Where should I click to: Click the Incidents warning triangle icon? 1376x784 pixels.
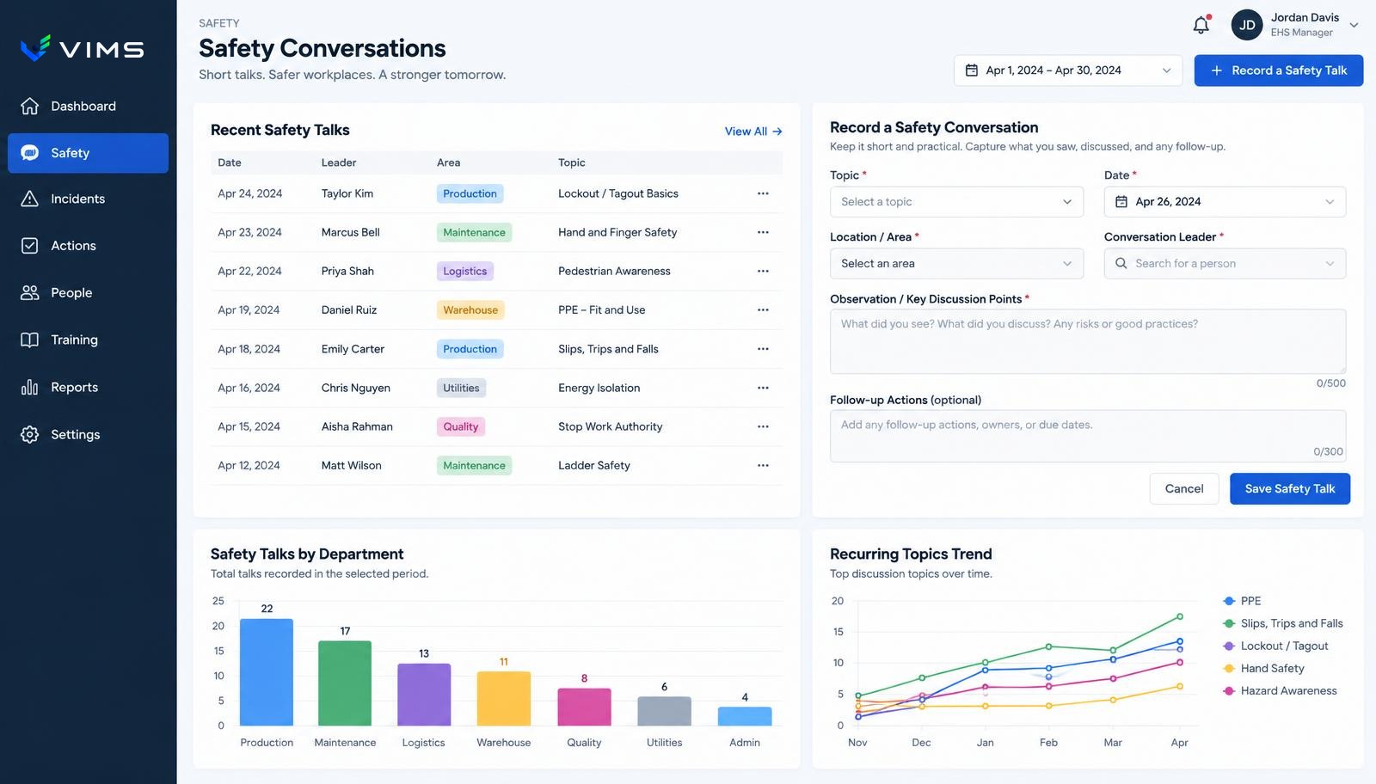pyautogui.click(x=30, y=199)
